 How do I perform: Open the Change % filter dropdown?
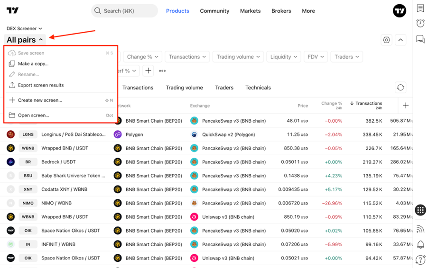point(142,57)
